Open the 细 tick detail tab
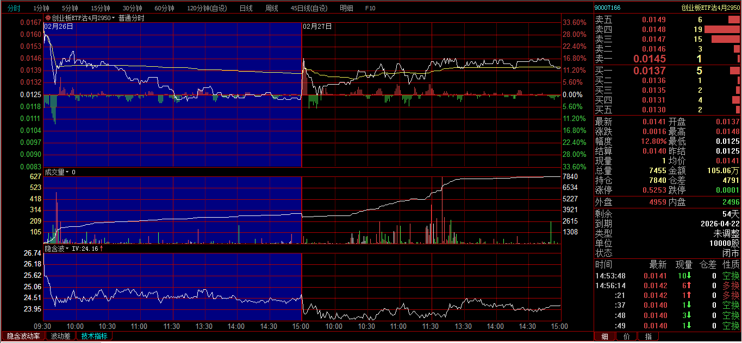This screenshot has height=343, width=742. point(604,336)
